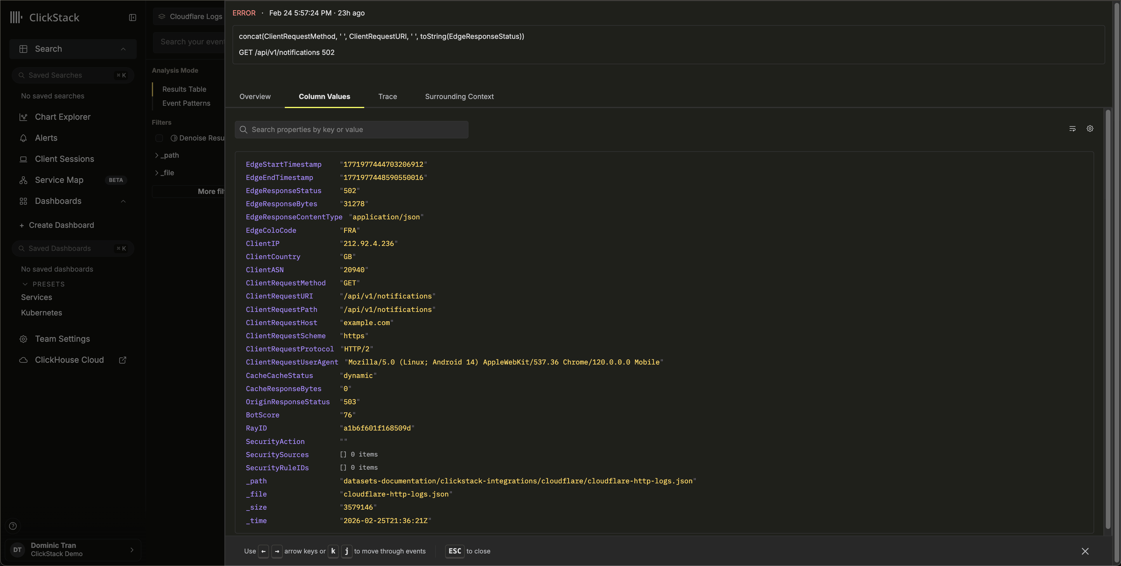Close the event detail panel with X
The height and width of the screenshot is (566, 1121).
click(x=1085, y=551)
